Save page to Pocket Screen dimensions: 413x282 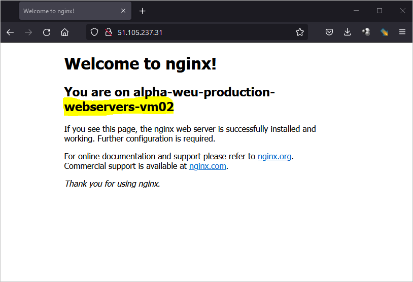(x=329, y=32)
